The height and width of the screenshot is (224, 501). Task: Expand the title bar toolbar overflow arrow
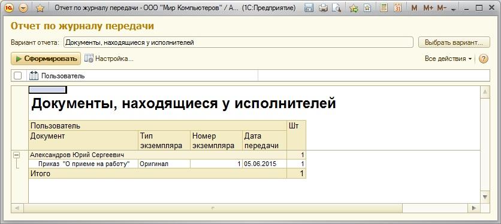454,10
